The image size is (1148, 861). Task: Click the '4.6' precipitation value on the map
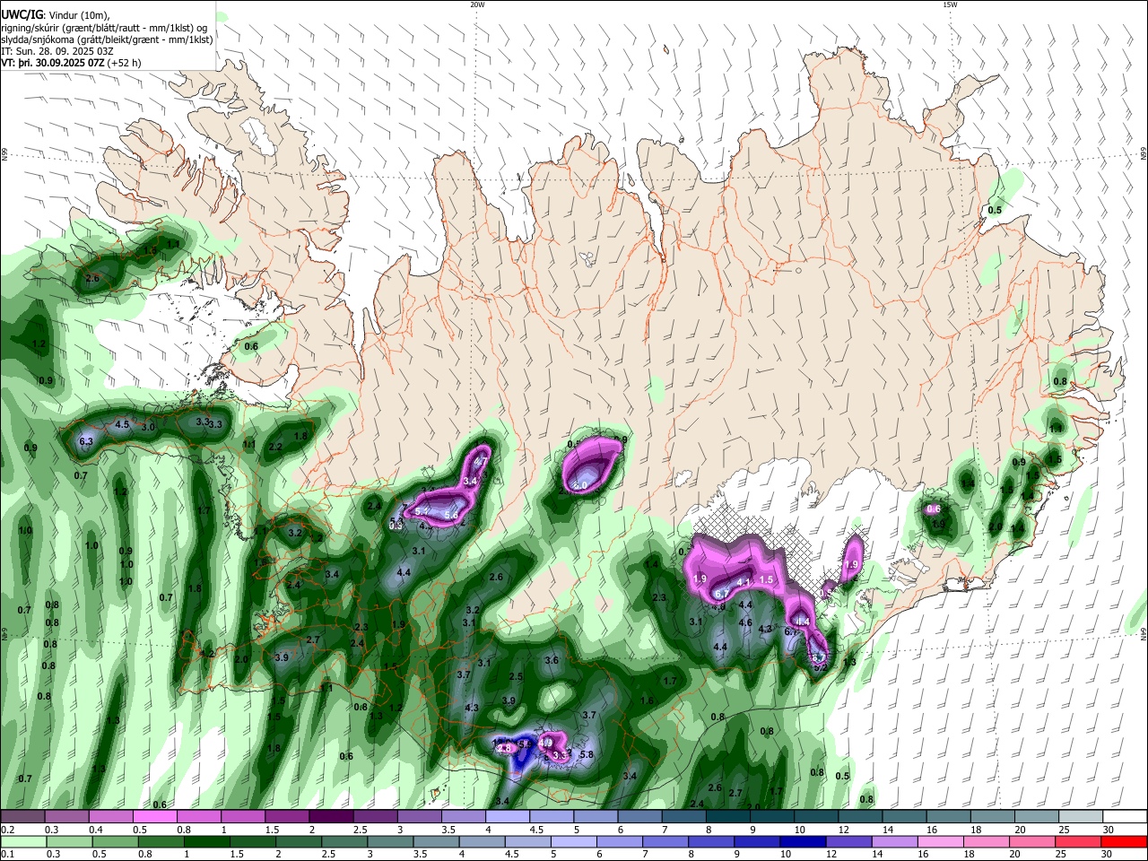tap(745, 622)
